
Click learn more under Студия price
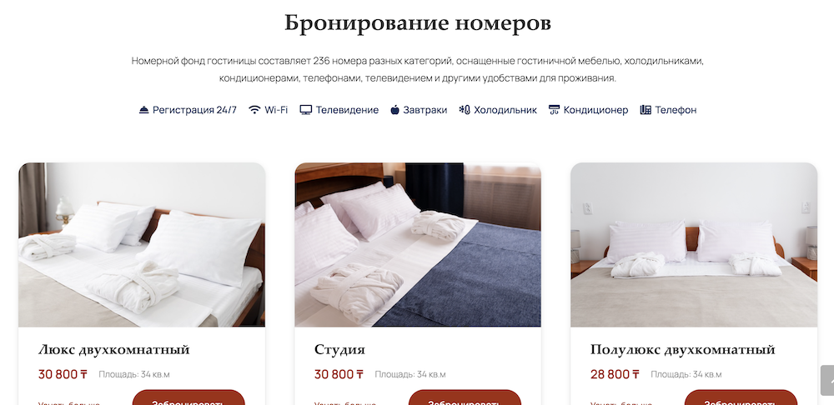(x=345, y=402)
